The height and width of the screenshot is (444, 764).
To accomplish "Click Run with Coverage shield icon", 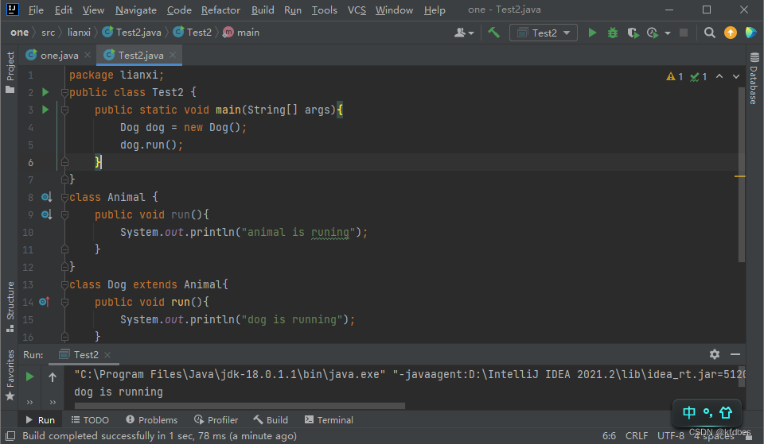I will [x=633, y=33].
